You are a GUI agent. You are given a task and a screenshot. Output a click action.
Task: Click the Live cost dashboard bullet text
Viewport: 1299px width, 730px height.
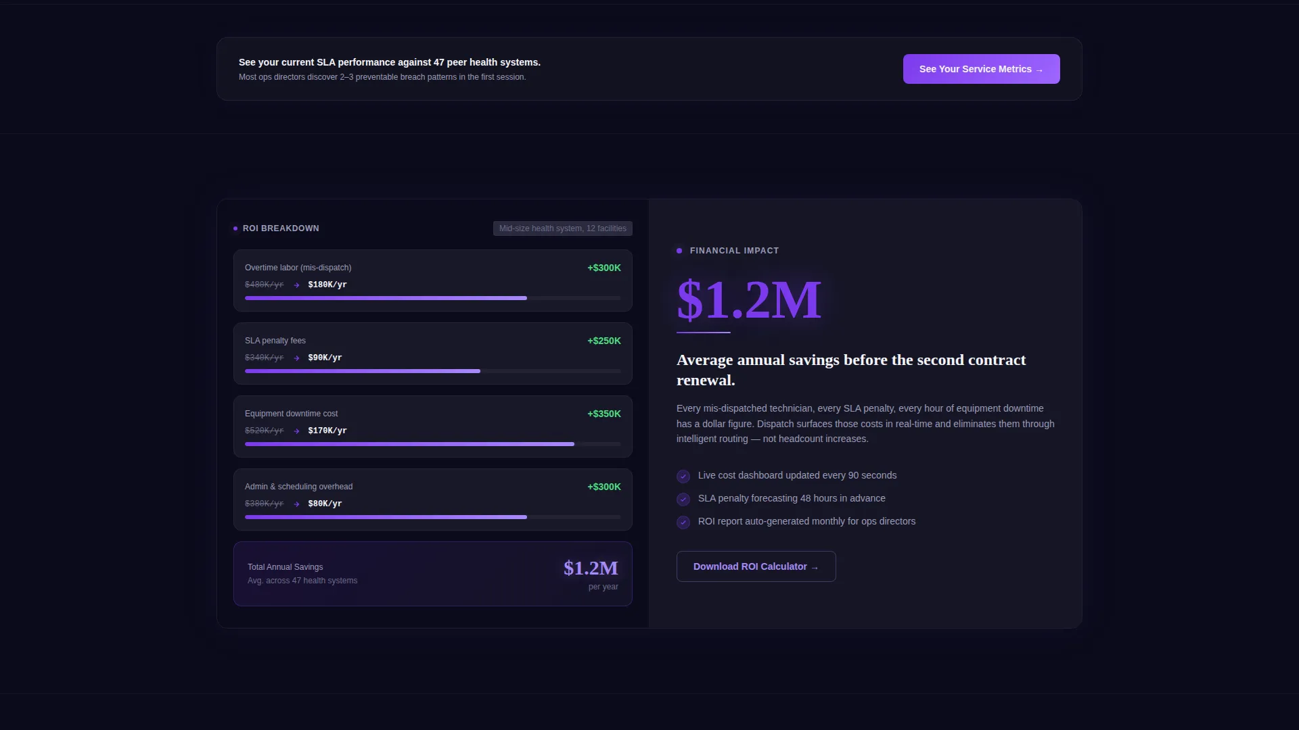797,475
